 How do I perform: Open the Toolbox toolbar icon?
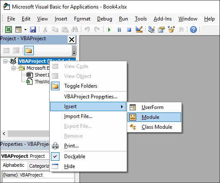(181, 30)
